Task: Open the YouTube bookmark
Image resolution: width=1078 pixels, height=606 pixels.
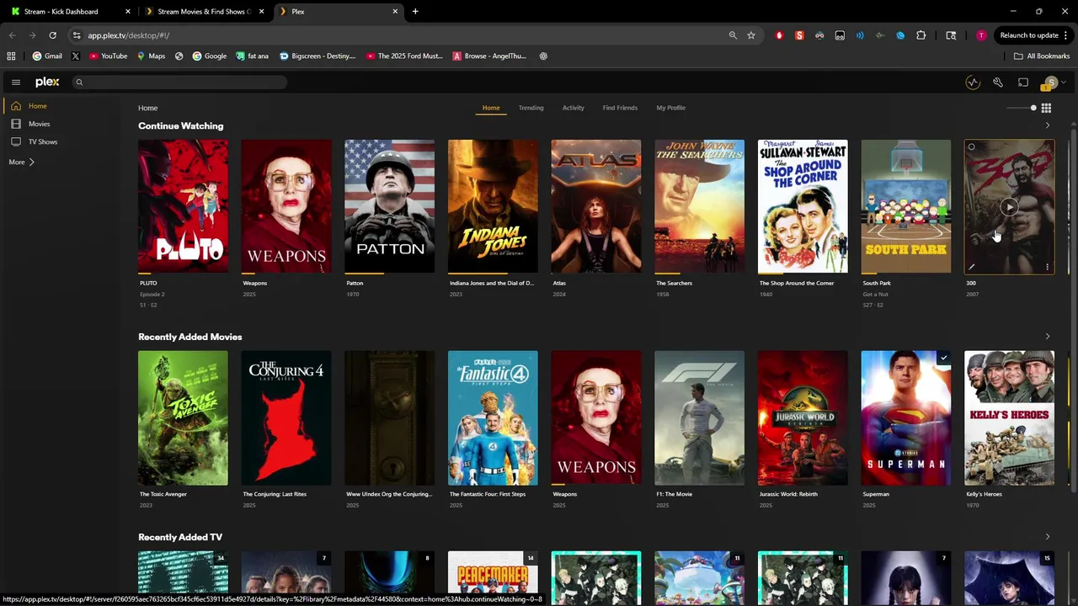Action: click(x=108, y=56)
